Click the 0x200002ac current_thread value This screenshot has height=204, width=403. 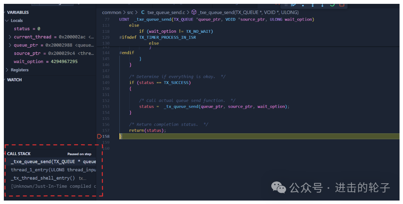click(x=72, y=37)
